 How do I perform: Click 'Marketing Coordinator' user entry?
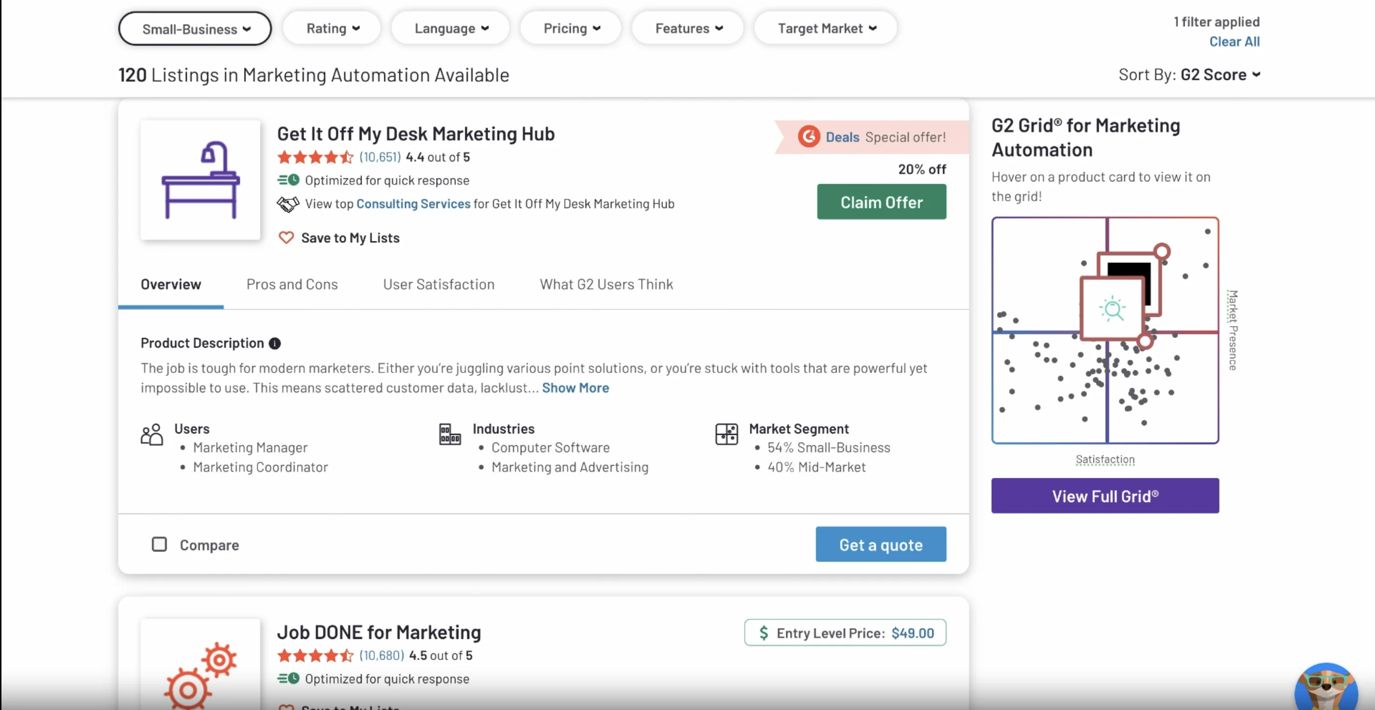(260, 467)
